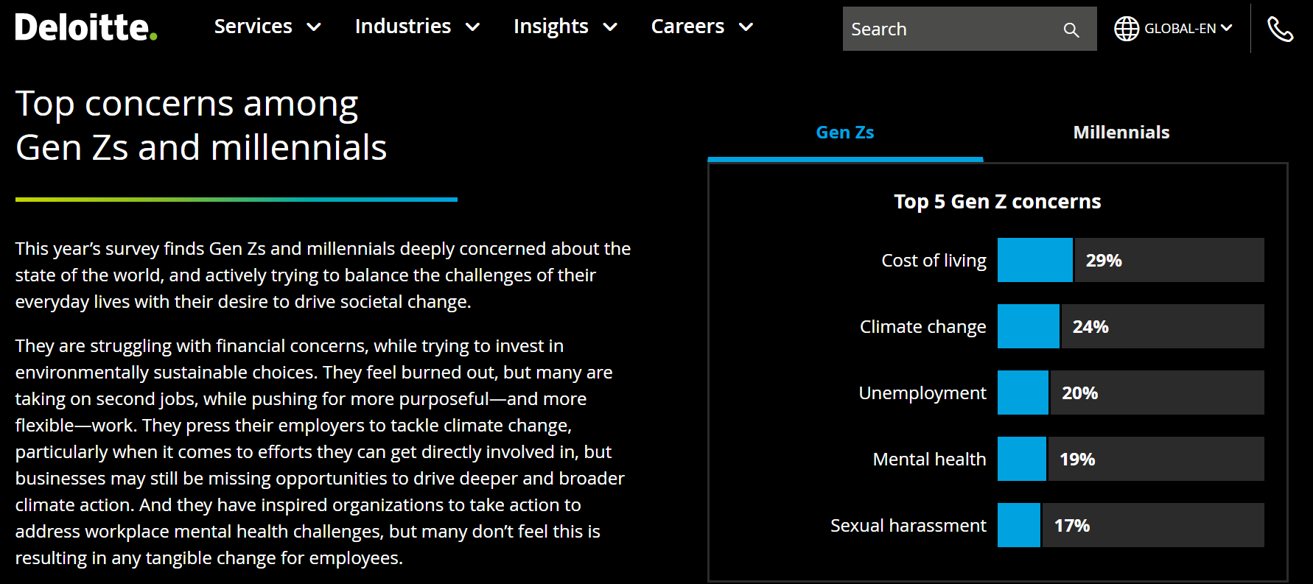Expand the Services dropdown chevron
The image size is (1313, 584).
pyautogui.click(x=315, y=27)
